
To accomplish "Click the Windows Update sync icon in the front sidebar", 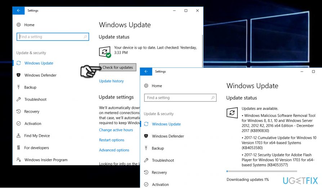I will pyautogui.click(x=146, y=124).
